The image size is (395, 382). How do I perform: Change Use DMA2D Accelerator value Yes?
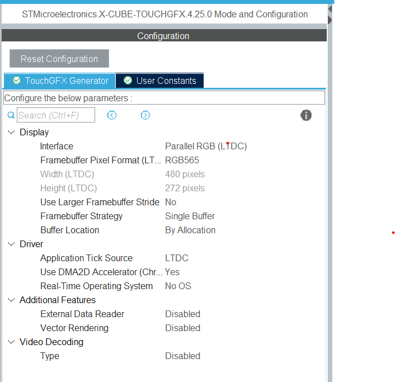pyautogui.click(x=172, y=272)
